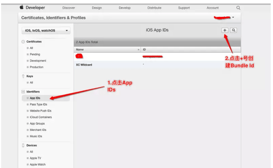Viewport: 273px width, 168px height.
Task: Click the plus icon to add App ID
Action: point(225,30)
